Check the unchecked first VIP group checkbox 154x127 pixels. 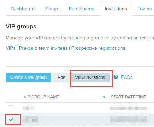click(11, 108)
